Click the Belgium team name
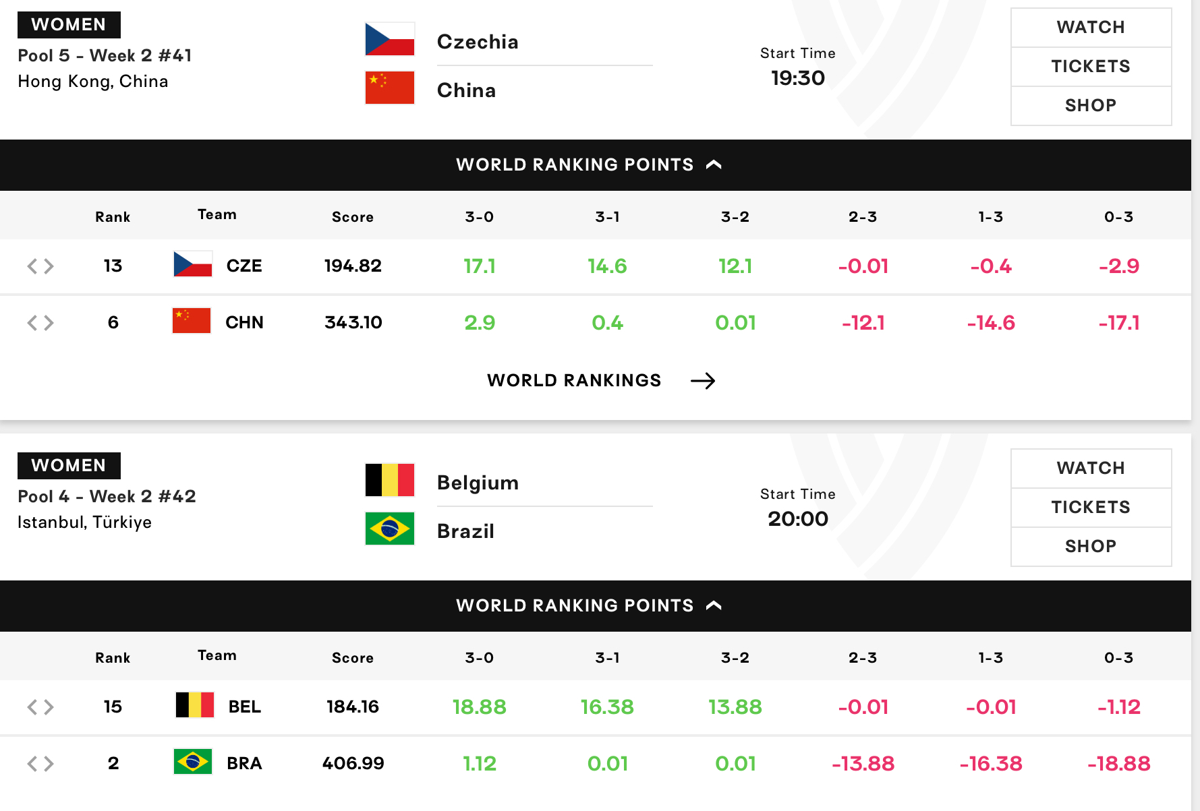 coord(478,483)
